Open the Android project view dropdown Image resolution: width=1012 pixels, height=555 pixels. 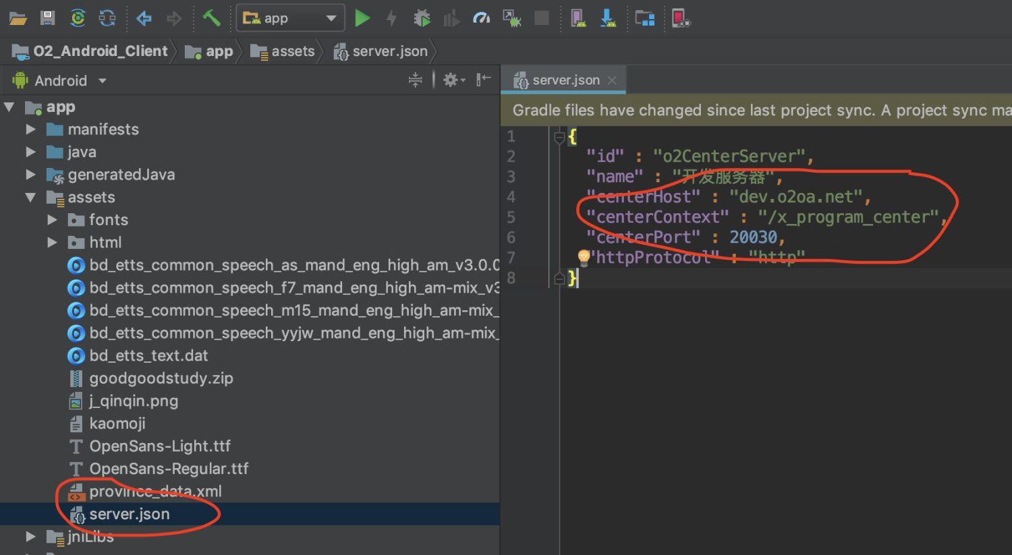point(61,81)
